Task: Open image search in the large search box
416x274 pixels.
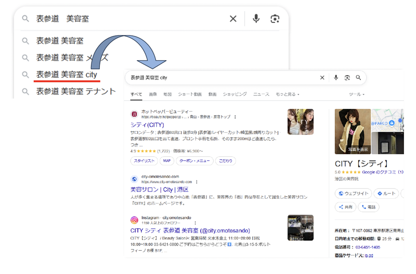Action: point(275,19)
